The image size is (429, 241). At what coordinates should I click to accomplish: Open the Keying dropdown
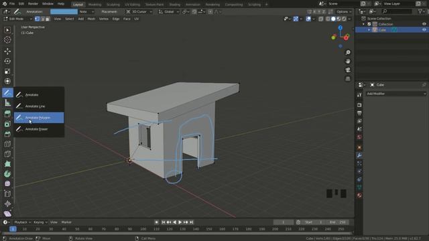[x=40, y=222]
